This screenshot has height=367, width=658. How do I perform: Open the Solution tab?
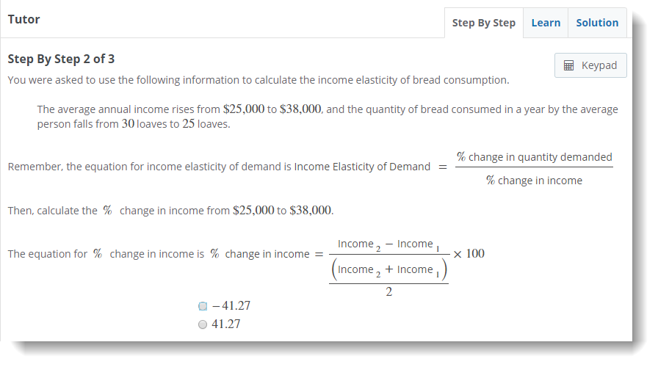[x=596, y=23]
